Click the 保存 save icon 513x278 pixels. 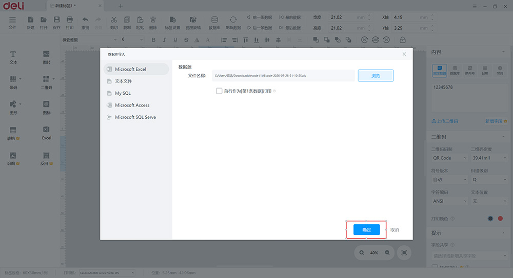point(56,23)
